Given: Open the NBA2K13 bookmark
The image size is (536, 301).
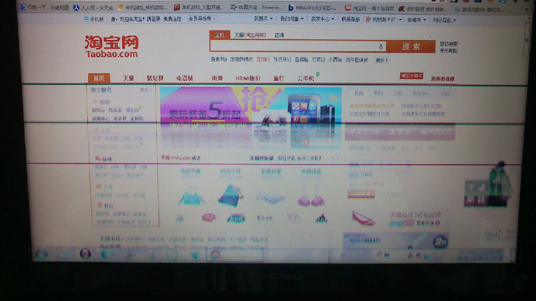Looking at the screenshot, I should (x=312, y=8).
